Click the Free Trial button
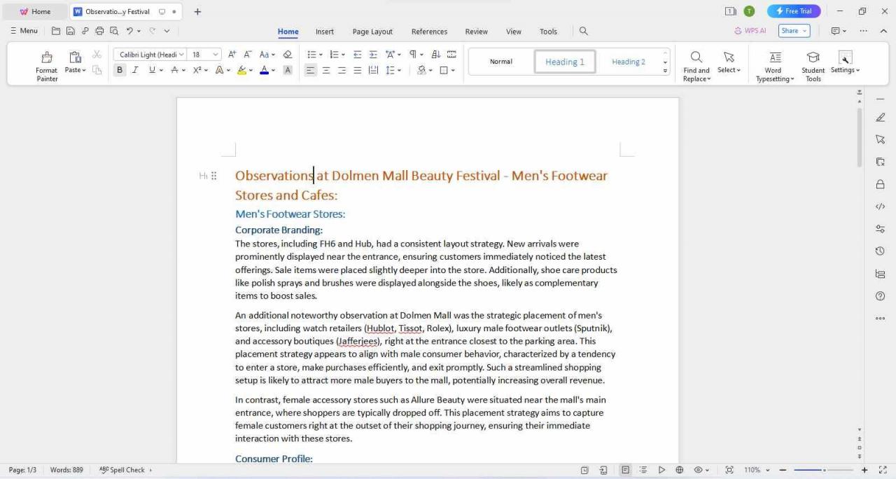896x479 pixels. tap(794, 11)
